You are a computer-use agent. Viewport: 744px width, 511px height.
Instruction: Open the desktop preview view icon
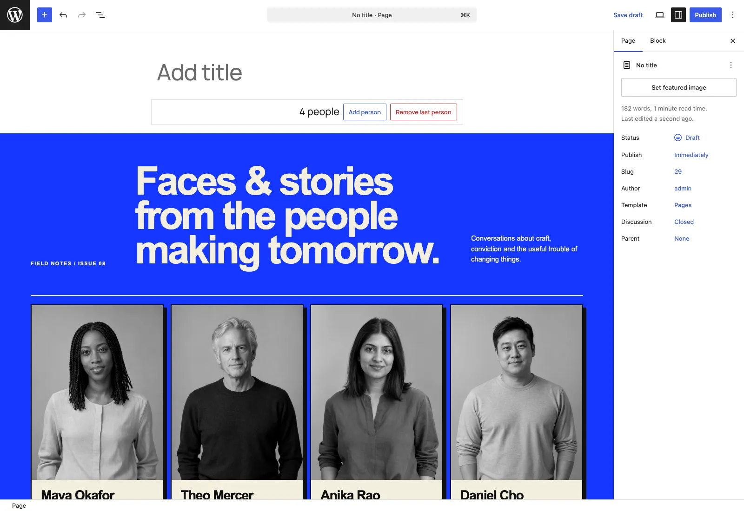(660, 15)
